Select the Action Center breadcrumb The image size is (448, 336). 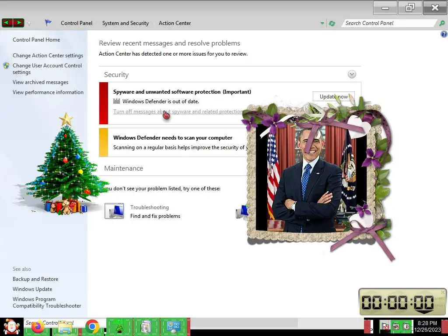pyautogui.click(x=175, y=23)
